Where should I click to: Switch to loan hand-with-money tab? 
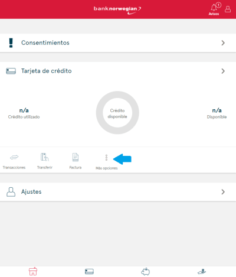tap(202, 272)
